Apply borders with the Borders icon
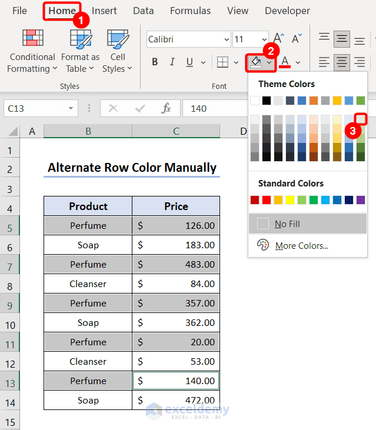 click(x=222, y=62)
